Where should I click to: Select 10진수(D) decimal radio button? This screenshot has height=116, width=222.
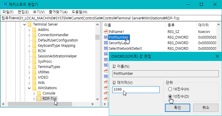point(170,97)
